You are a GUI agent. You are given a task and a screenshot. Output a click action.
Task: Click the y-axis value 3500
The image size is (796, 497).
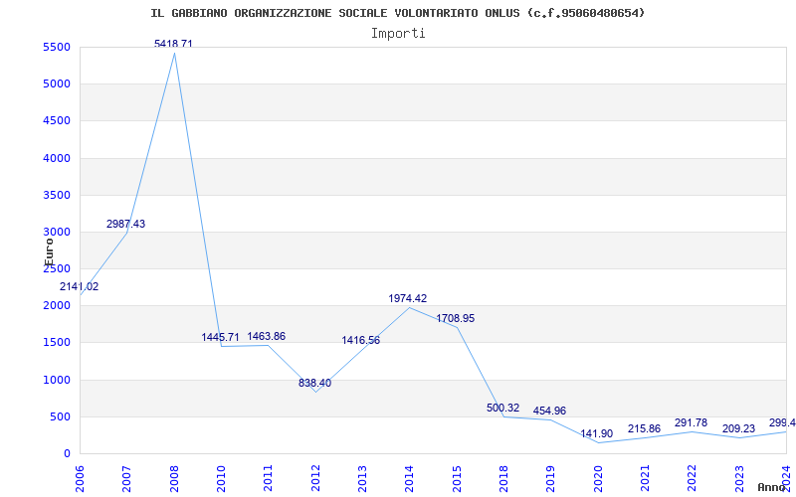[57, 195]
